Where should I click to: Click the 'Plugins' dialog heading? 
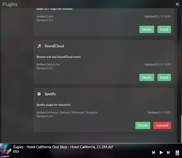[x=10, y=4]
